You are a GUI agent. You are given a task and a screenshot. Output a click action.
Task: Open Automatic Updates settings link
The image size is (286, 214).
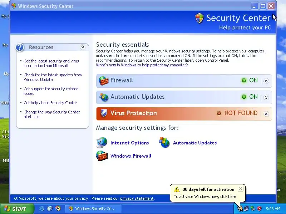click(195, 143)
